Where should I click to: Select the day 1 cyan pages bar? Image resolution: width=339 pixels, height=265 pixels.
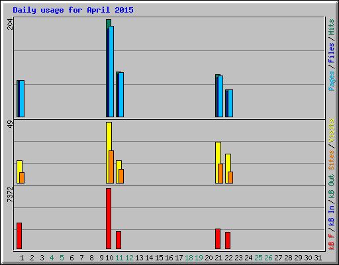22,99
